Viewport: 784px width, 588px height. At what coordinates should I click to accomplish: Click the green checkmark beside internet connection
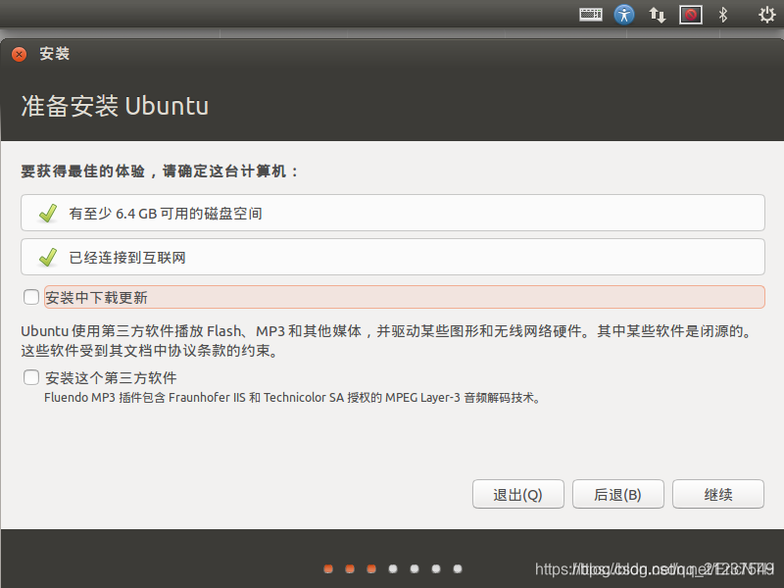point(48,258)
